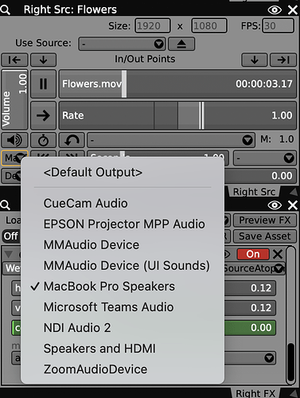The height and width of the screenshot is (398, 300).
Task: Click the first 0.12 parameter slider
Action: click(250, 288)
